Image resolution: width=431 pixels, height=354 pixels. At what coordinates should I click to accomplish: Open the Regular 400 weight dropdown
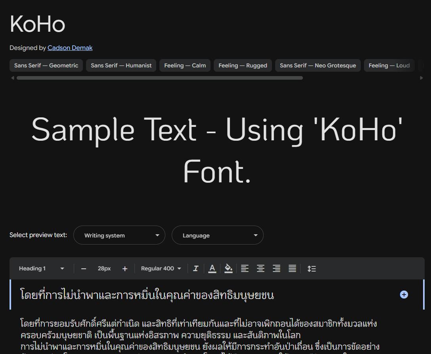click(x=161, y=268)
